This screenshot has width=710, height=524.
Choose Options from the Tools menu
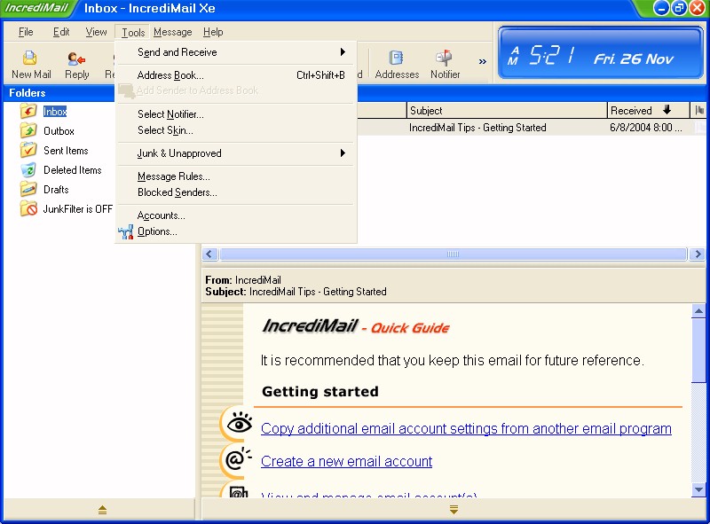coord(157,231)
